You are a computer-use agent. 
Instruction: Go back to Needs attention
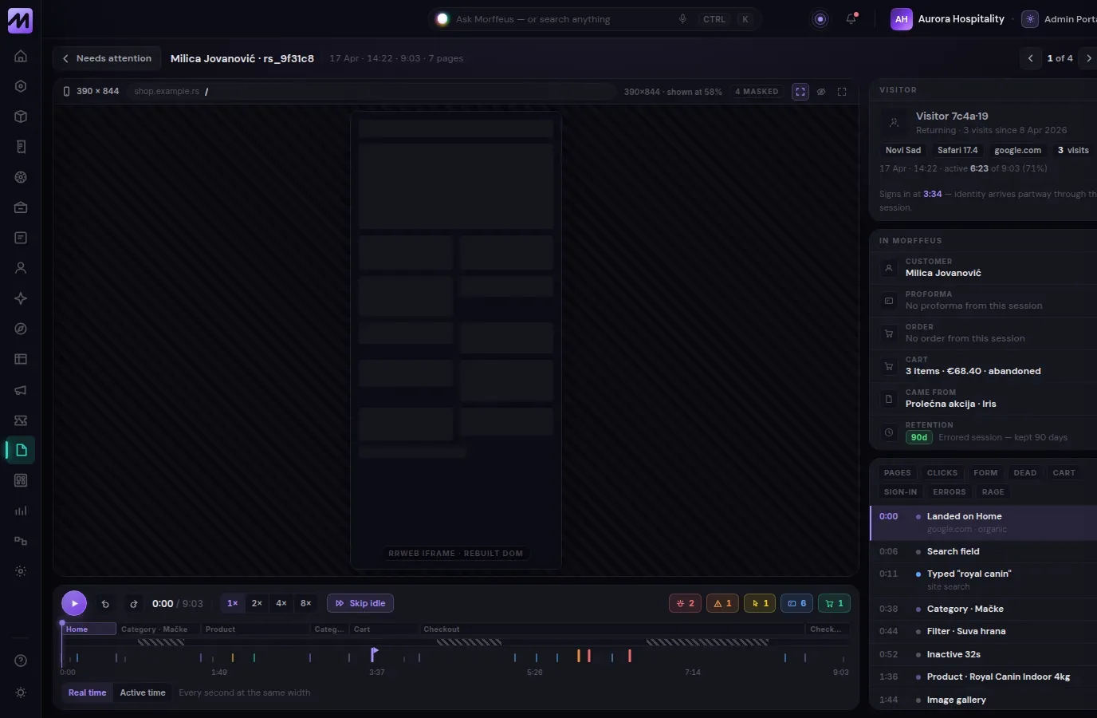(x=107, y=58)
